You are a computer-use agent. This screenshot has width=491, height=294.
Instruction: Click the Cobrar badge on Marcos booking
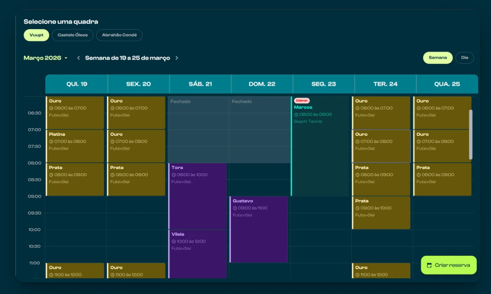click(x=302, y=101)
